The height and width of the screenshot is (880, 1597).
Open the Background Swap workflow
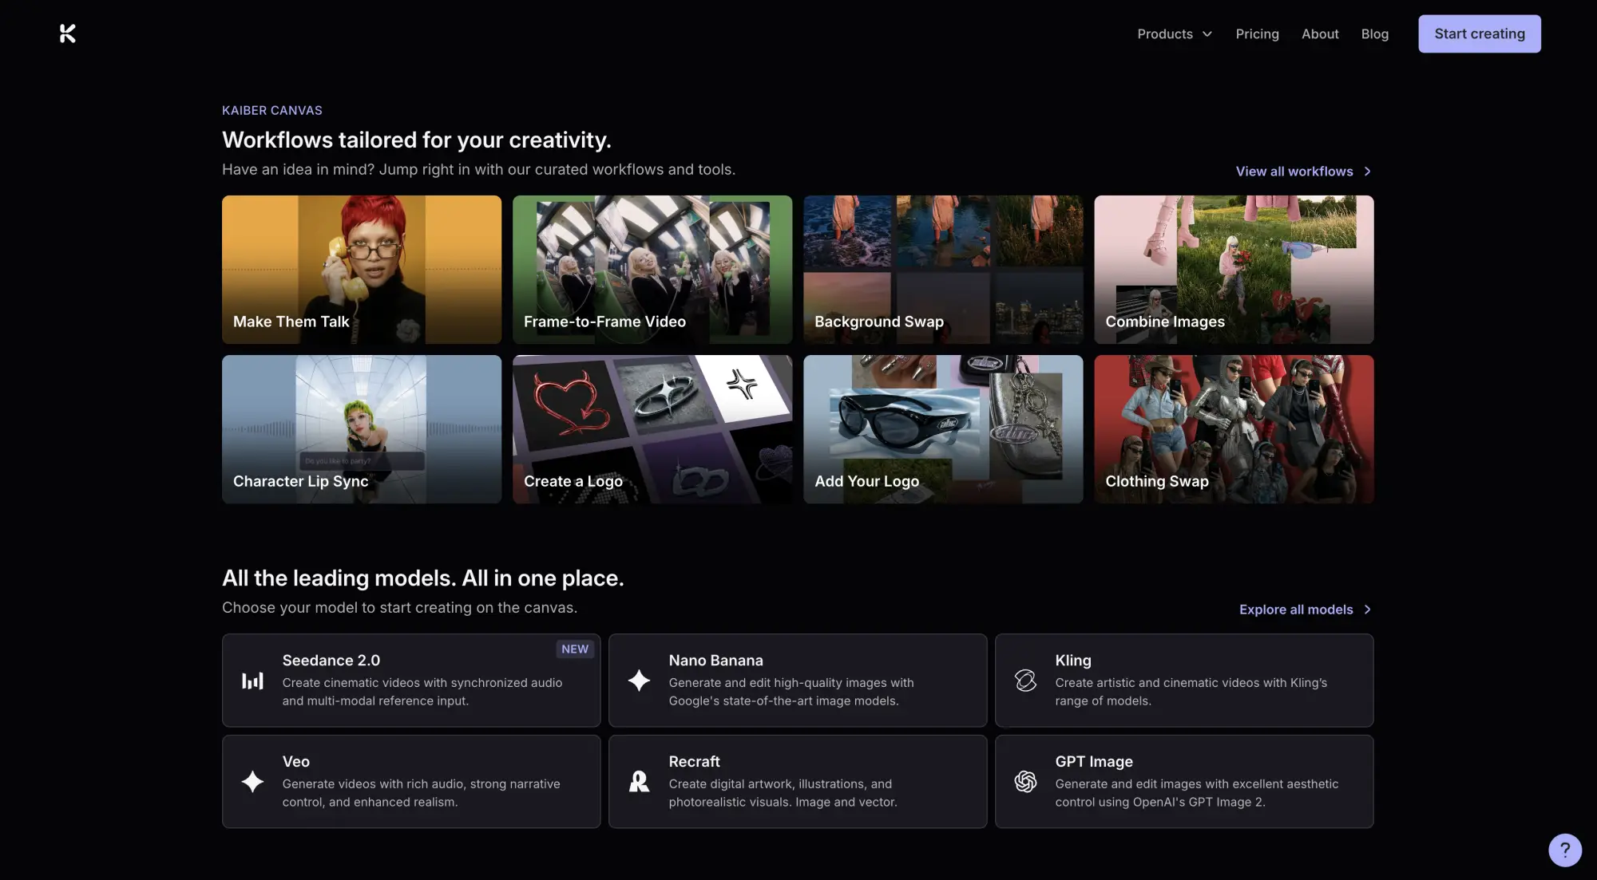[x=943, y=270]
